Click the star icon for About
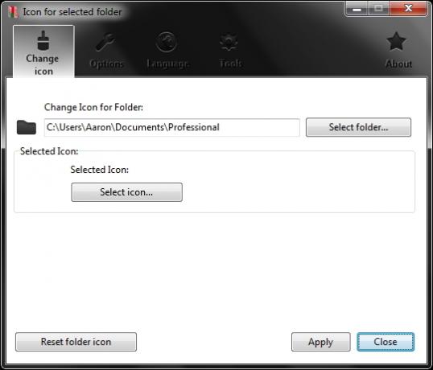The width and height of the screenshot is (433, 370). tap(396, 41)
